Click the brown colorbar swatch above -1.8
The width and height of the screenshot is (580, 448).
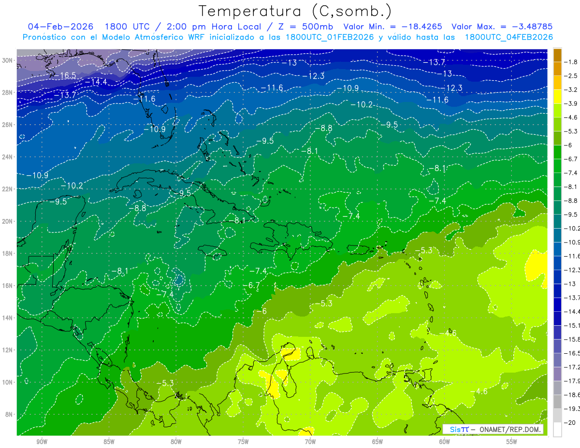(x=557, y=55)
